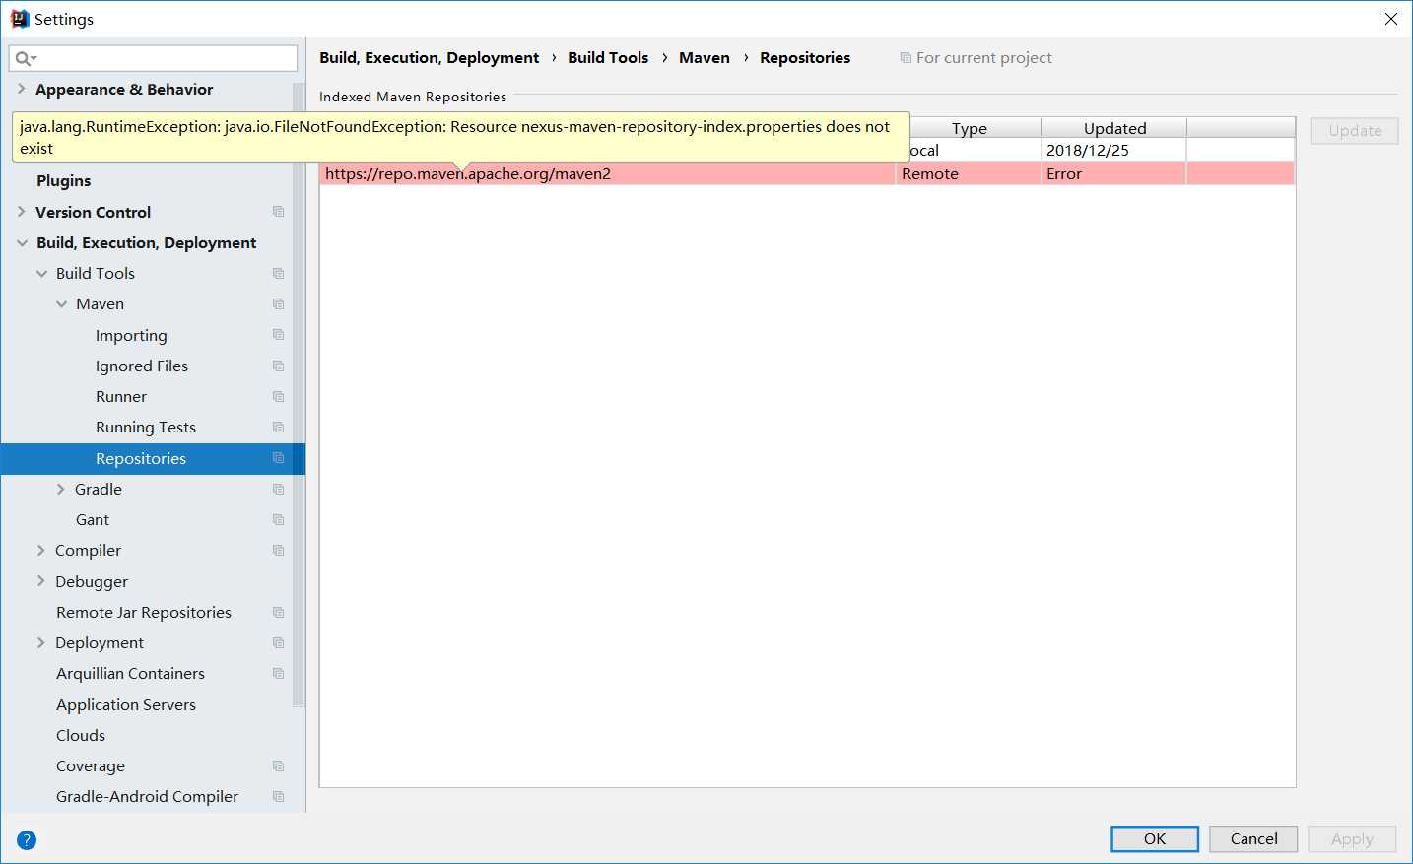Expand the Debugger node
1413x864 pixels.
tap(41, 581)
